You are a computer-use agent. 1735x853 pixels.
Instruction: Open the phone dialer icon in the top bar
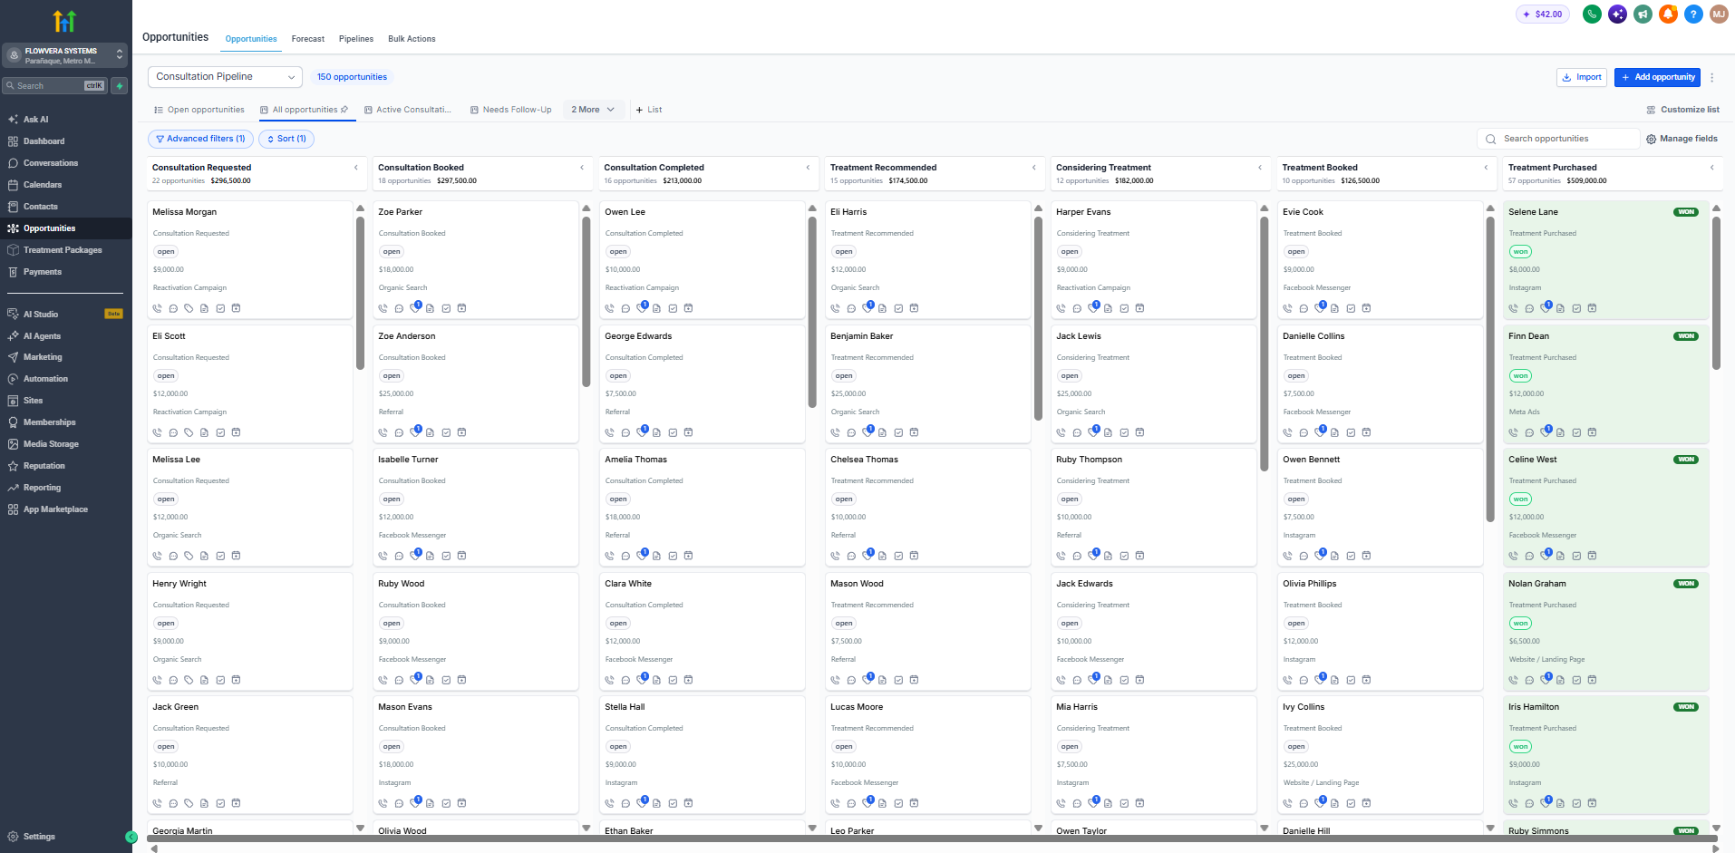click(x=1592, y=15)
